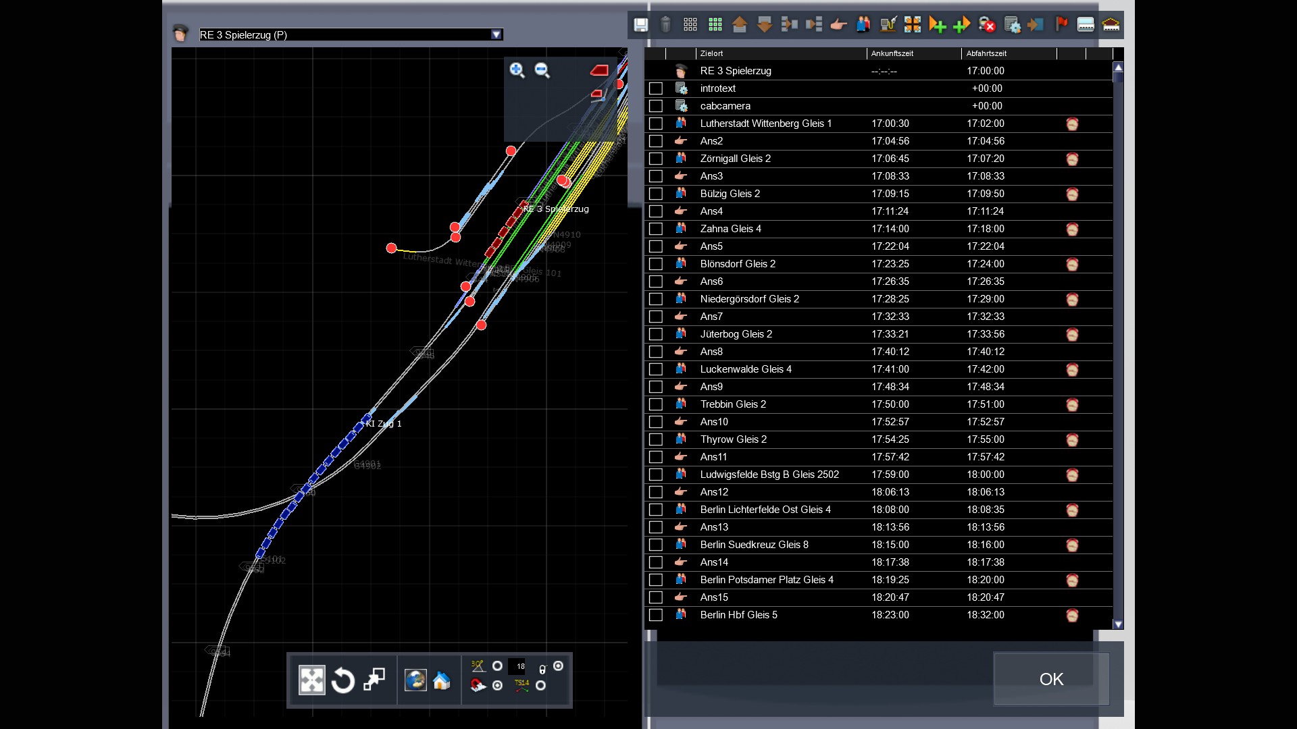Click the refuel pump instruction icon

[888, 26]
